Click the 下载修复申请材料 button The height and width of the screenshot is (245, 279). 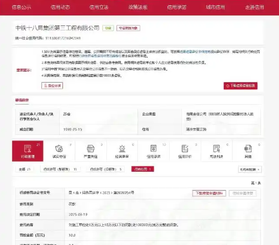tap(209, 193)
